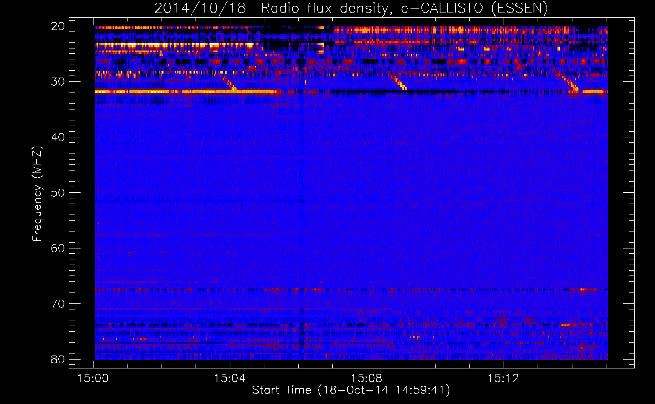Click the '30' frequency tick label
This screenshot has height=404, width=655.
pyautogui.click(x=58, y=82)
